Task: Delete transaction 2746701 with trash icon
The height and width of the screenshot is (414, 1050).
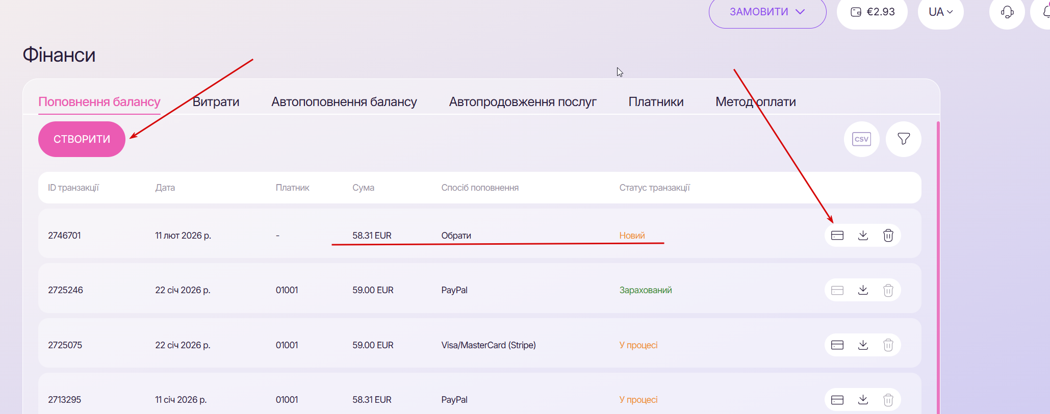Action: tap(888, 236)
